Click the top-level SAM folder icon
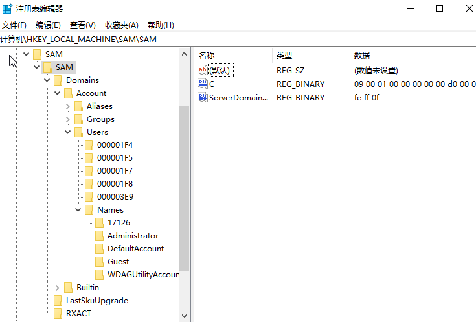 click(x=37, y=54)
